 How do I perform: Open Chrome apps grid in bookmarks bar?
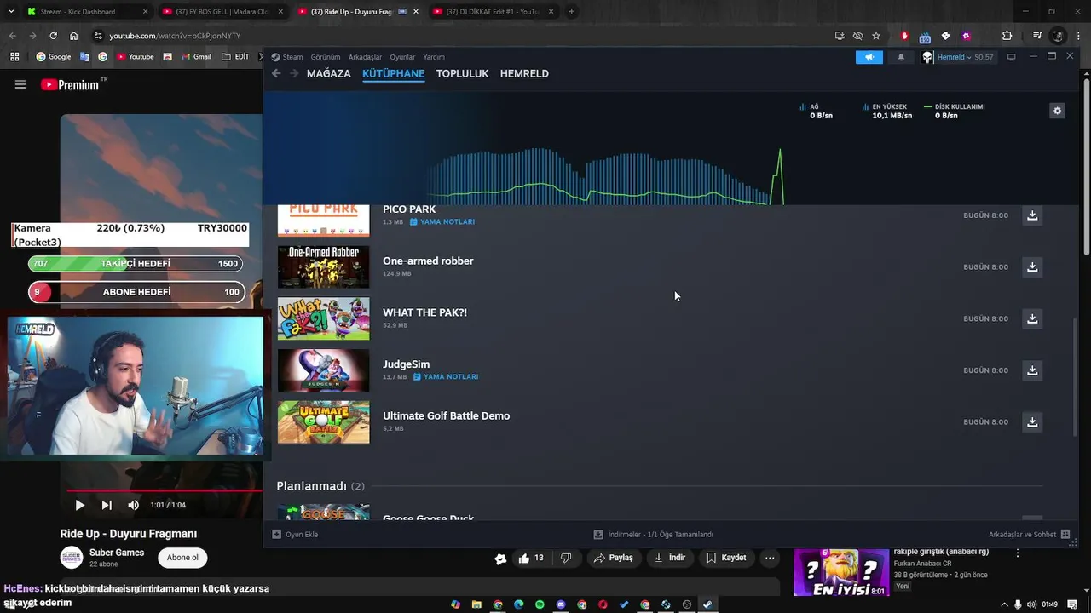click(14, 57)
